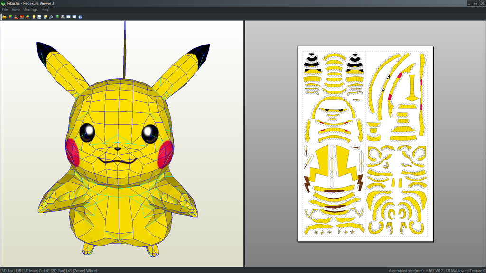486x273 pixels.
Task: Click the document page icon beside the lightbulb
Action: 39,17
